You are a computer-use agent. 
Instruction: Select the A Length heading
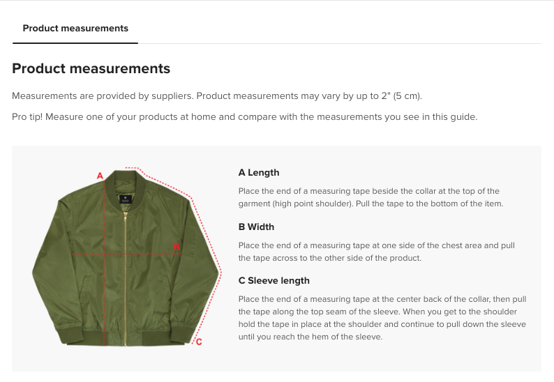tap(259, 173)
